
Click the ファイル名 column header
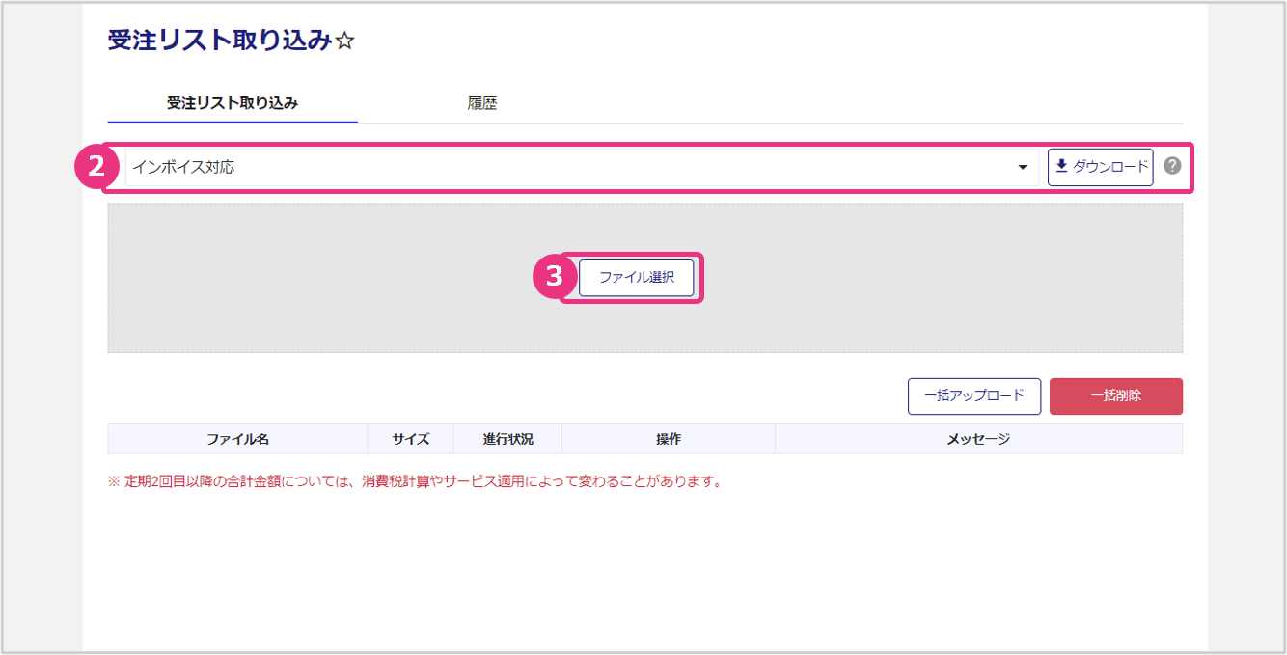click(x=237, y=439)
